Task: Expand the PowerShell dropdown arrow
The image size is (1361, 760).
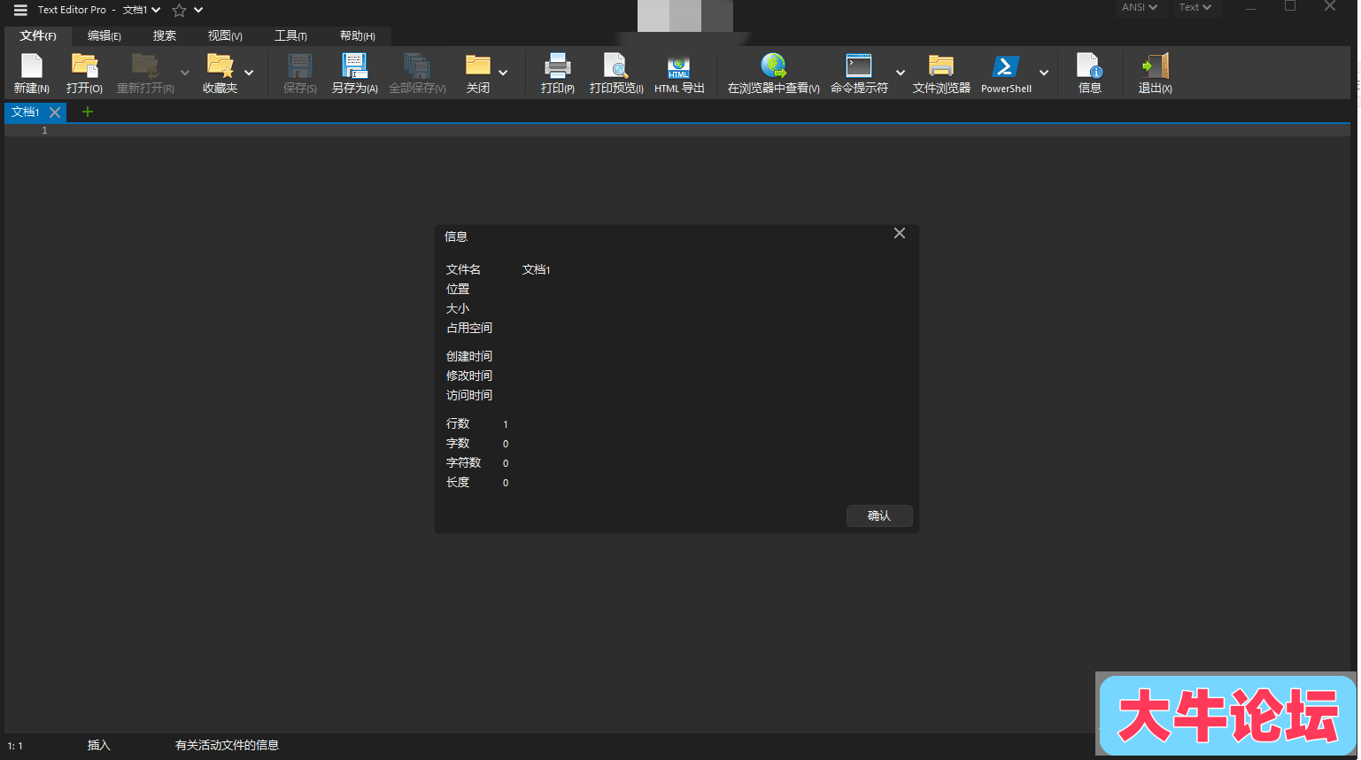Action: (x=1044, y=73)
